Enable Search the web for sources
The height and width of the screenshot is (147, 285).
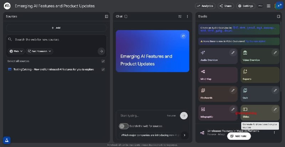click(x=124, y=126)
